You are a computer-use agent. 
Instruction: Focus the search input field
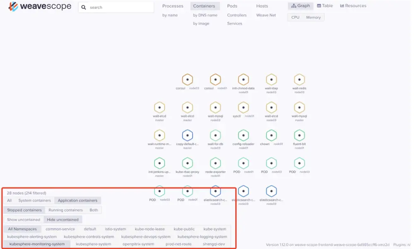click(x=116, y=7)
